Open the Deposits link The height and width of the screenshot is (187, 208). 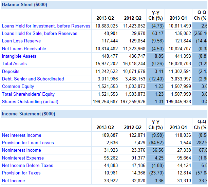(x=11, y=71)
